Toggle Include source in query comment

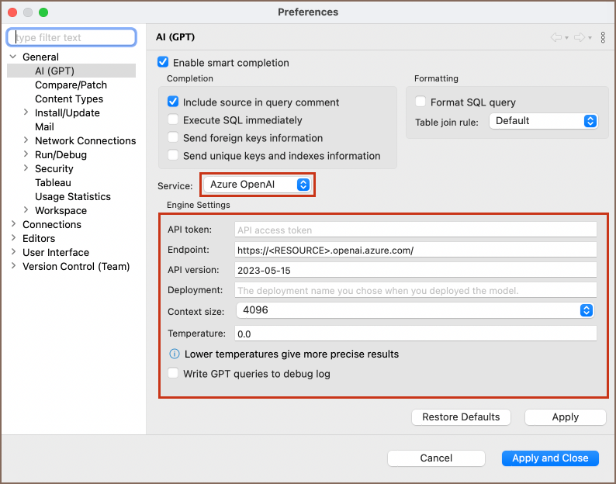(173, 102)
